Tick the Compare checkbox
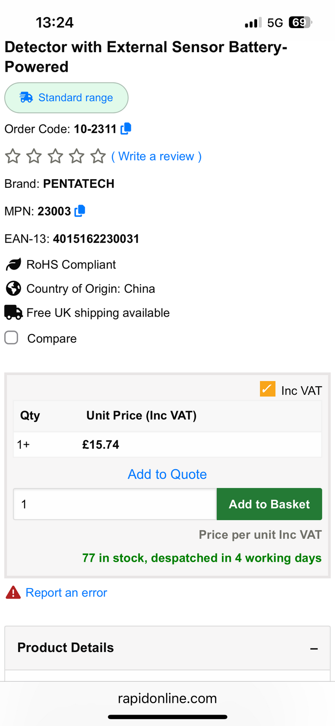Screen dimensions: 335x726 pos(11,338)
